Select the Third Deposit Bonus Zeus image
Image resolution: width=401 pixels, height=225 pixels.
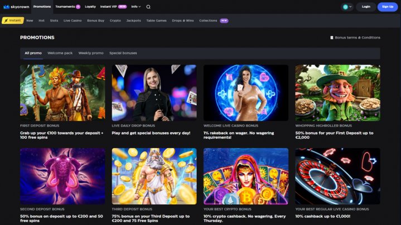154,176
